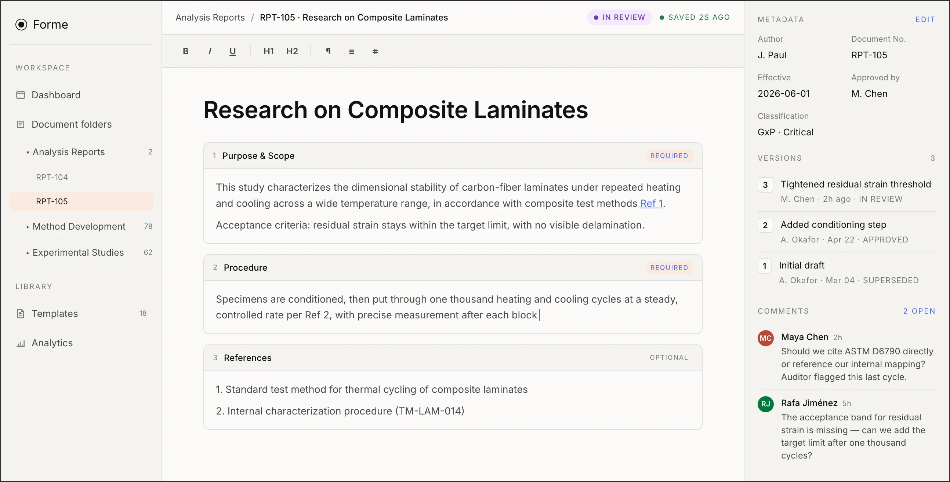This screenshot has width=950, height=482.
Task: Click the paragraph pilcrow icon
Action: point(328,51)
